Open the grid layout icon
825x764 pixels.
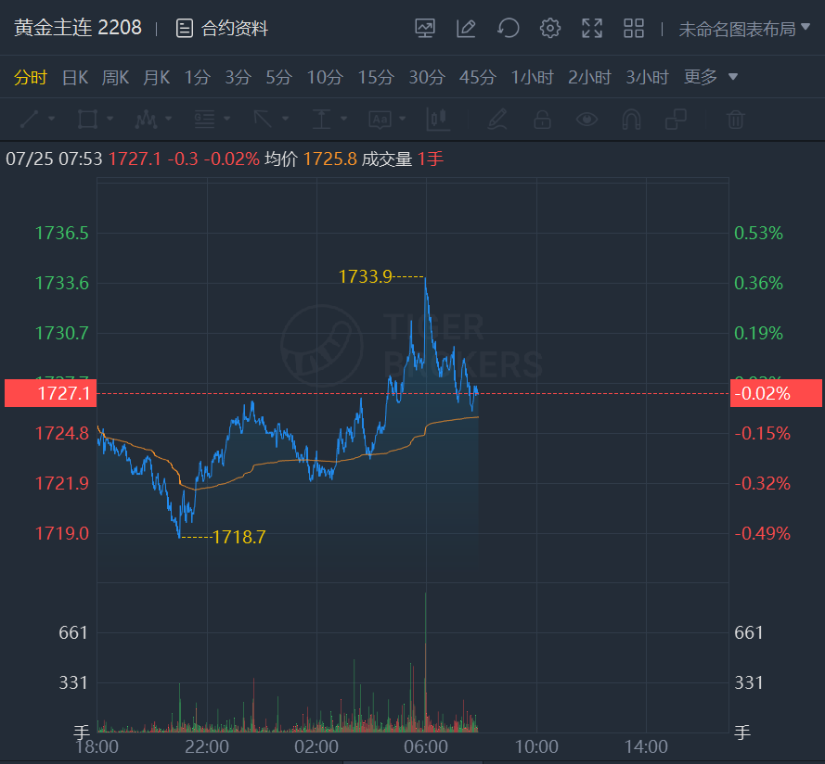634,29
